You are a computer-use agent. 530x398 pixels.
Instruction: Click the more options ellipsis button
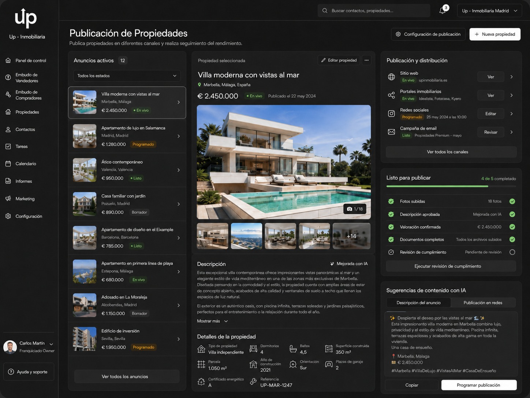(366, 60)
